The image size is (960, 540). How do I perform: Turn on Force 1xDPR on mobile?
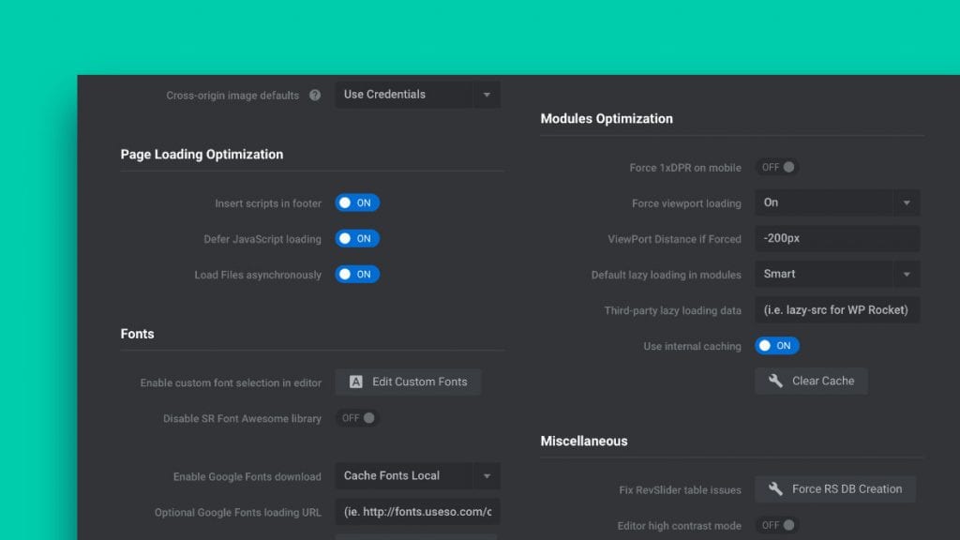pos(776,167)
